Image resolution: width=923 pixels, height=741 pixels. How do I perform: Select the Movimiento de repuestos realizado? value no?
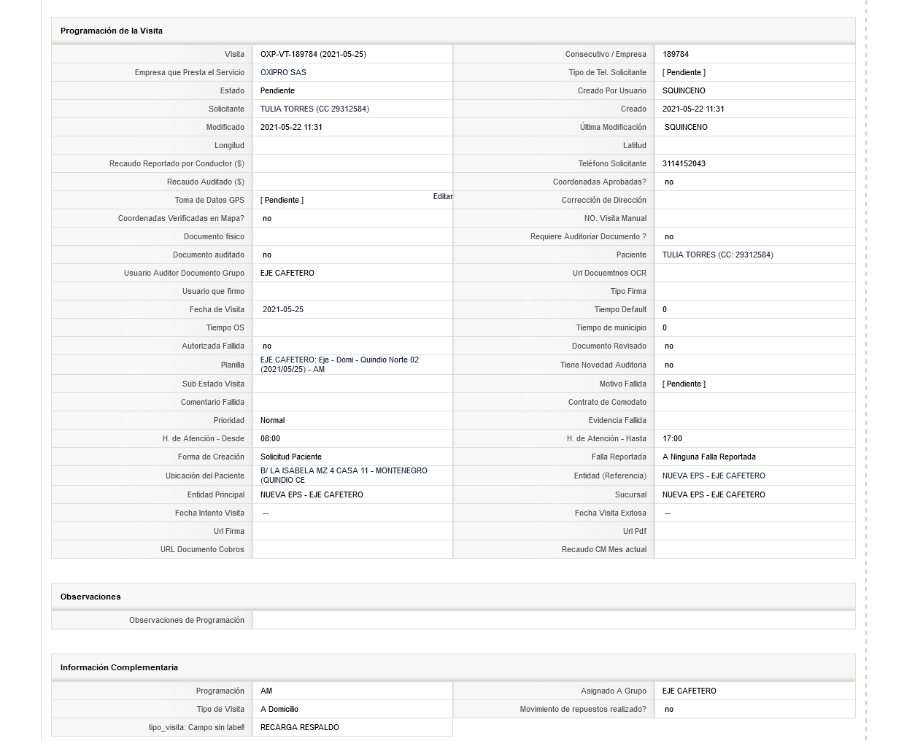click(669, 709)
